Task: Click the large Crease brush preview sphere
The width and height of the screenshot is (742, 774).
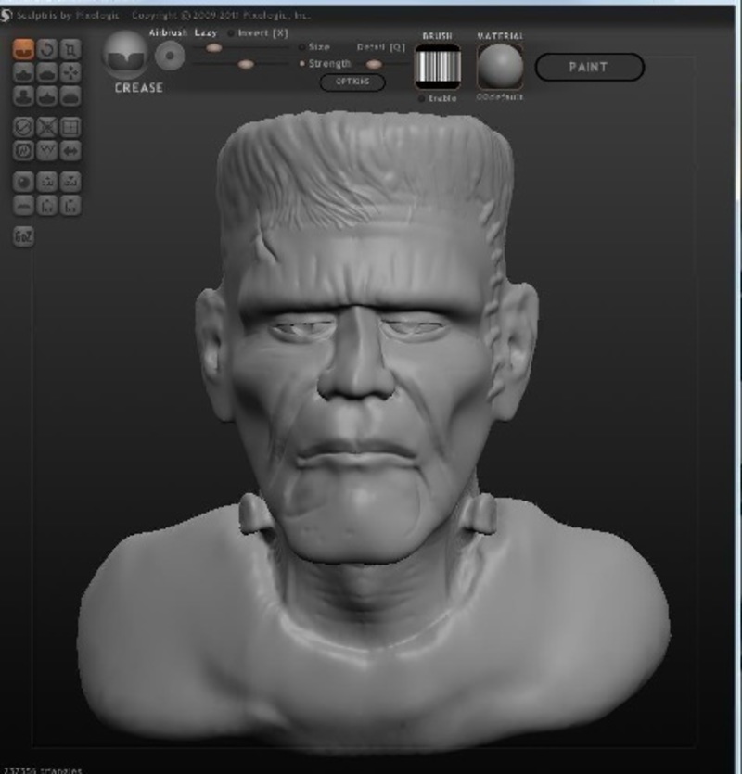Action: [x=125, y=55]
